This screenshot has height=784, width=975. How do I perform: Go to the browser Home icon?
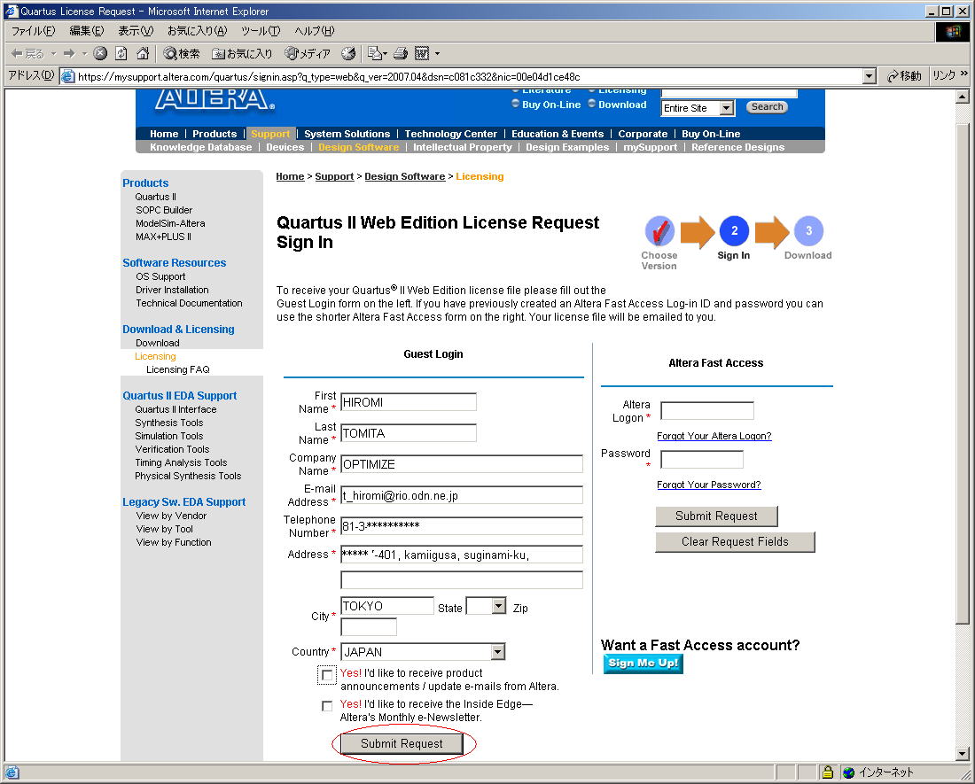(142, 54)
